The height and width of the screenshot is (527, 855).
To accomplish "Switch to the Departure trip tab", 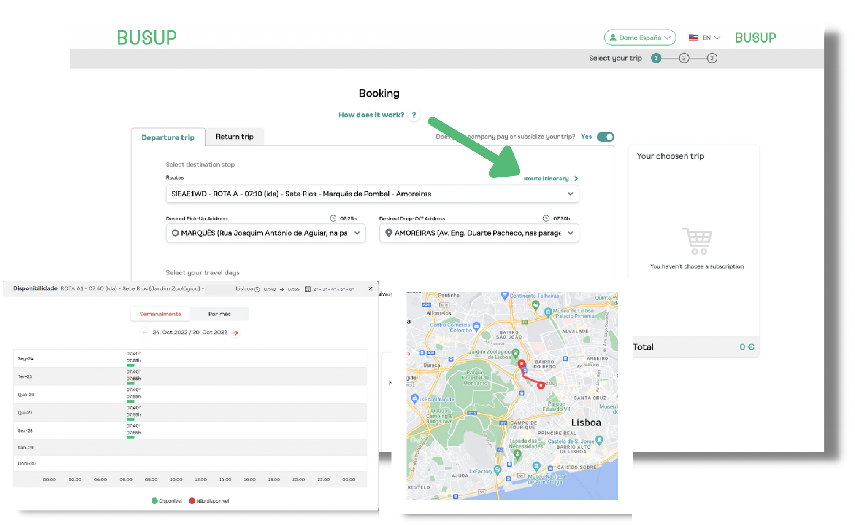I will tap(168, 137).
